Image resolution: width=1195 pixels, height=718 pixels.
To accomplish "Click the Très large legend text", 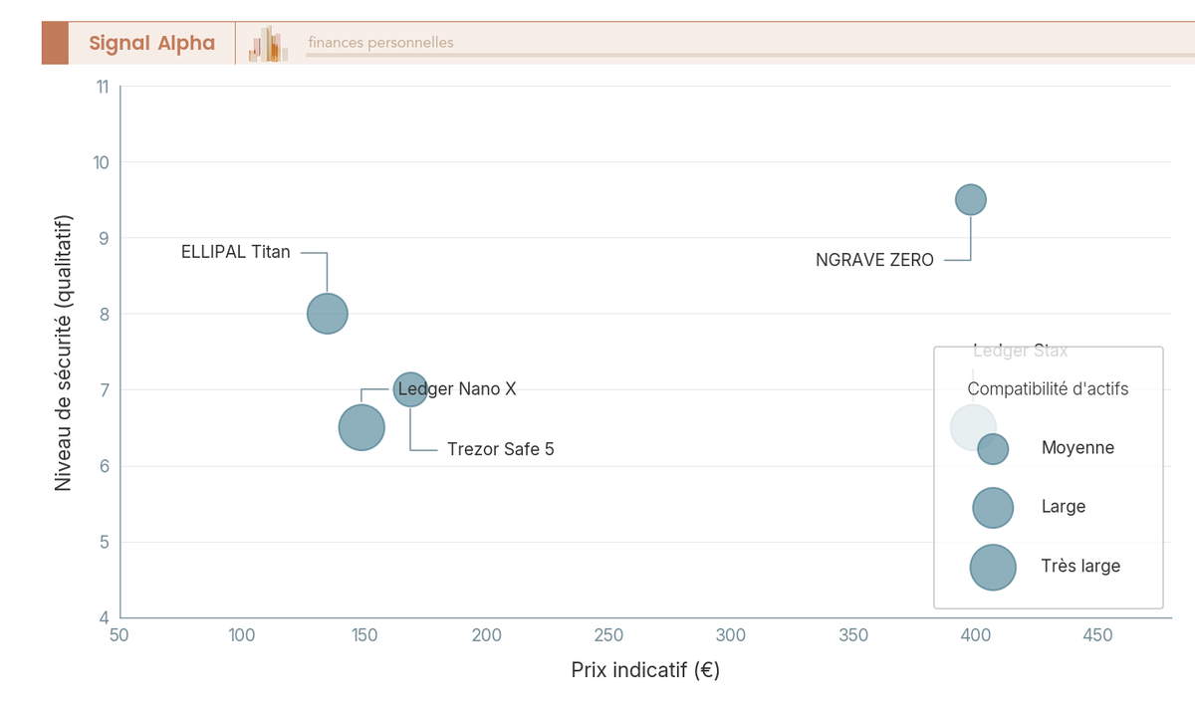I will [x=1080, y=566].
